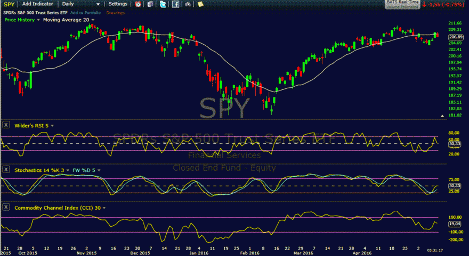Expand the Stochastics 14 %K 3 dropdown arrow
The width and height of the screenshot is (469, 256).
[68, 170]
